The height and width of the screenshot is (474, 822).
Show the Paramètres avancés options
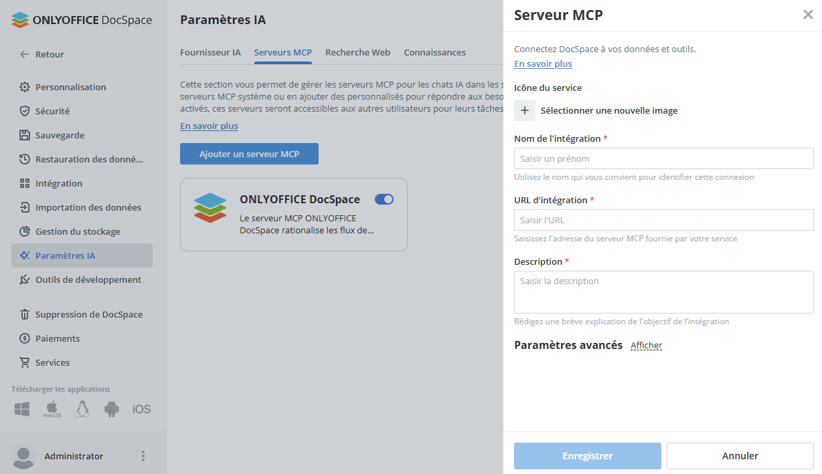tap(646, 345)
